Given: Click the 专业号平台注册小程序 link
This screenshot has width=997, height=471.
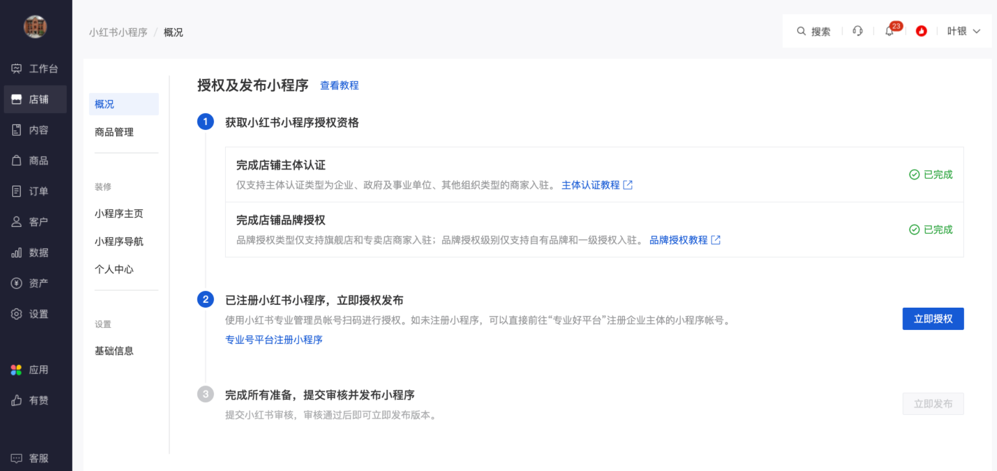Looking at the screenshot, I should click(274, 340).
